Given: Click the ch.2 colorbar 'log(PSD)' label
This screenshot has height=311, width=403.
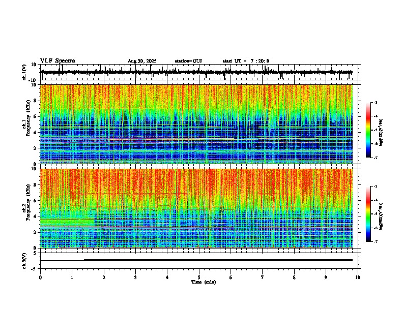Looking at the screenshot, I should (x=381, y=216).
